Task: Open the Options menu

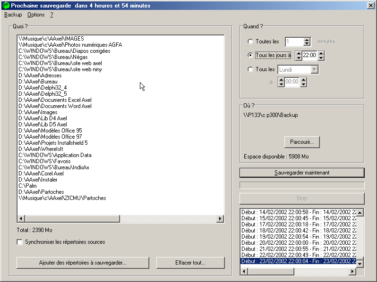Action: [36, 15]
